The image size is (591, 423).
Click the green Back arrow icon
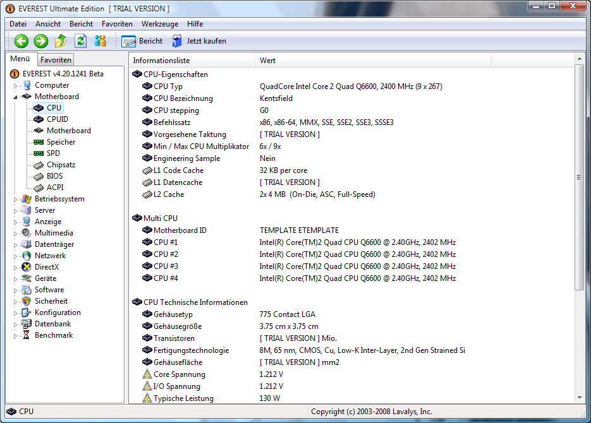pyautogui.click(x=21, y=41)
